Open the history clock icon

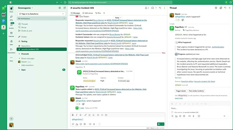click(65, 2)
